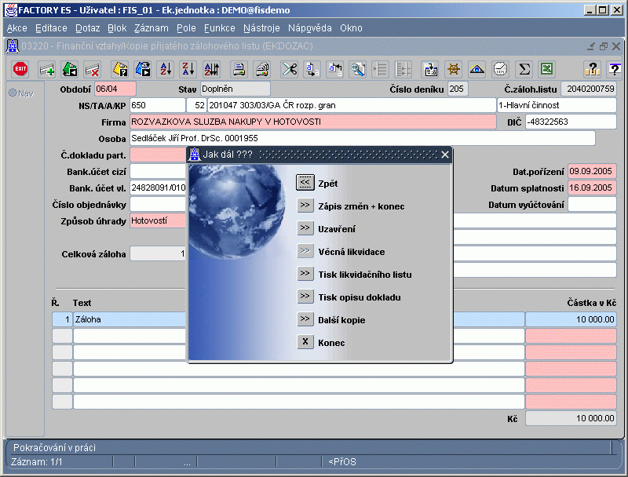
Task: Click the Záloha text cell in row 1
Action: pos(130,319)
